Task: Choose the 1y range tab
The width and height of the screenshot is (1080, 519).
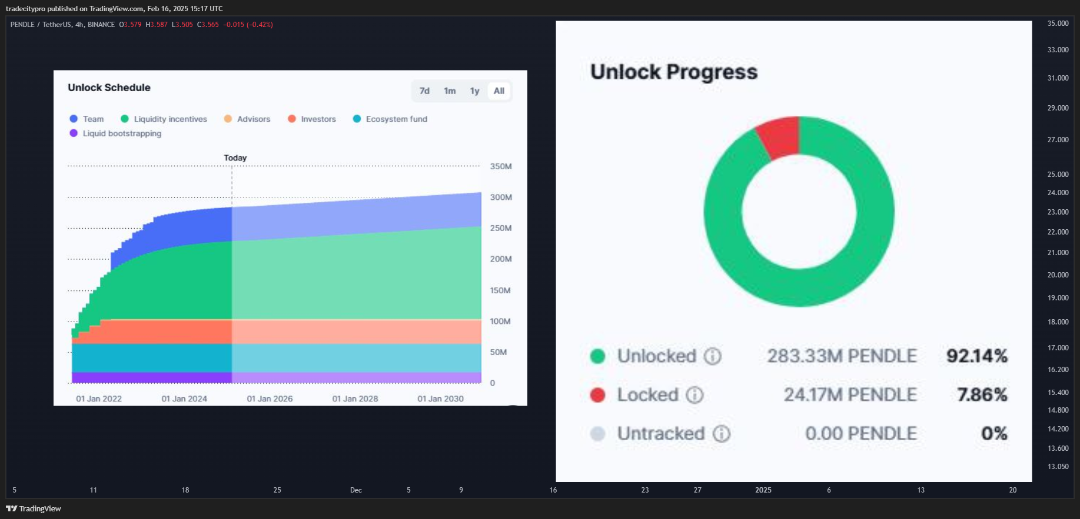Action: coord(475,91)
